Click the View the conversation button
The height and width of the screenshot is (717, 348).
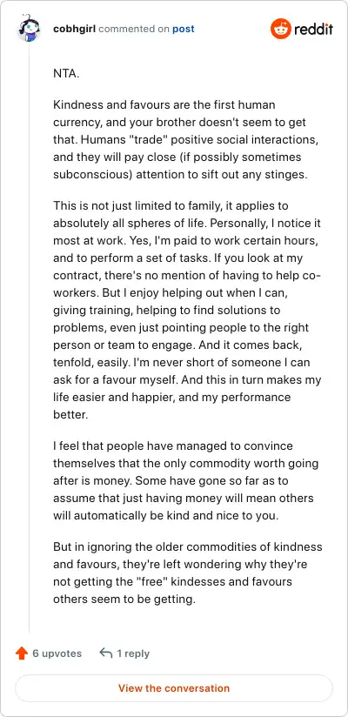(174, 687)
